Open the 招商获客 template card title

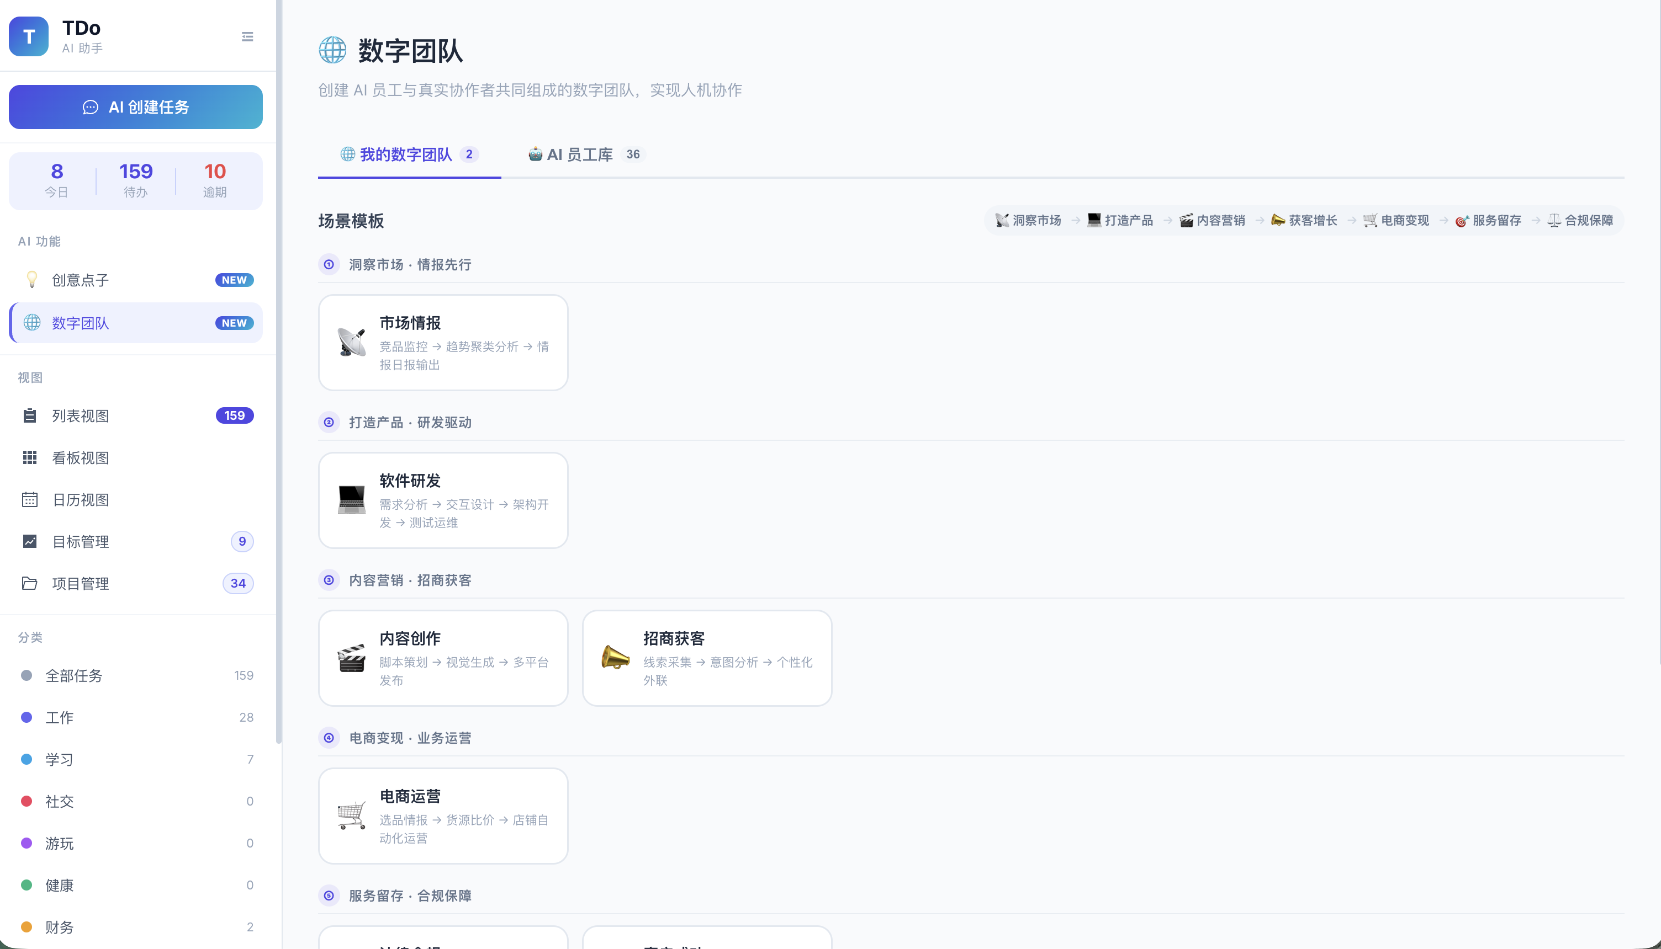(x=674, y=638)
